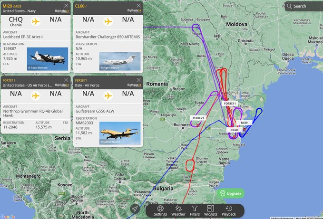Image resolution: width=323 pixels, height=219 pixels.
Task: Click the CHQ Chania origin airport
Action: [x=16, y=21]
